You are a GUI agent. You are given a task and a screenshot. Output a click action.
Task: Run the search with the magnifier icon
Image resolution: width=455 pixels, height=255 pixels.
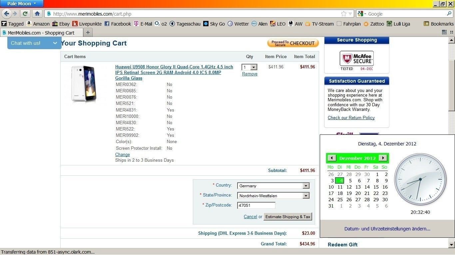(x=449, y=14)
